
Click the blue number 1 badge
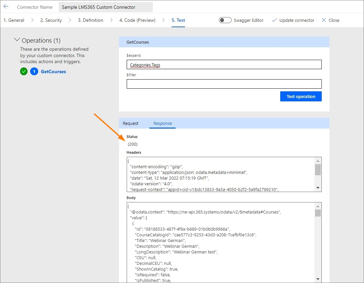34,72
